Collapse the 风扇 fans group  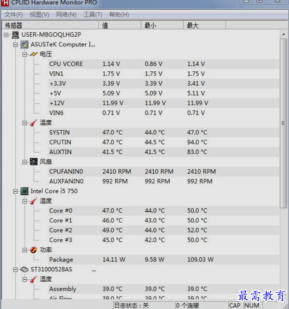[x=25, y=162]
